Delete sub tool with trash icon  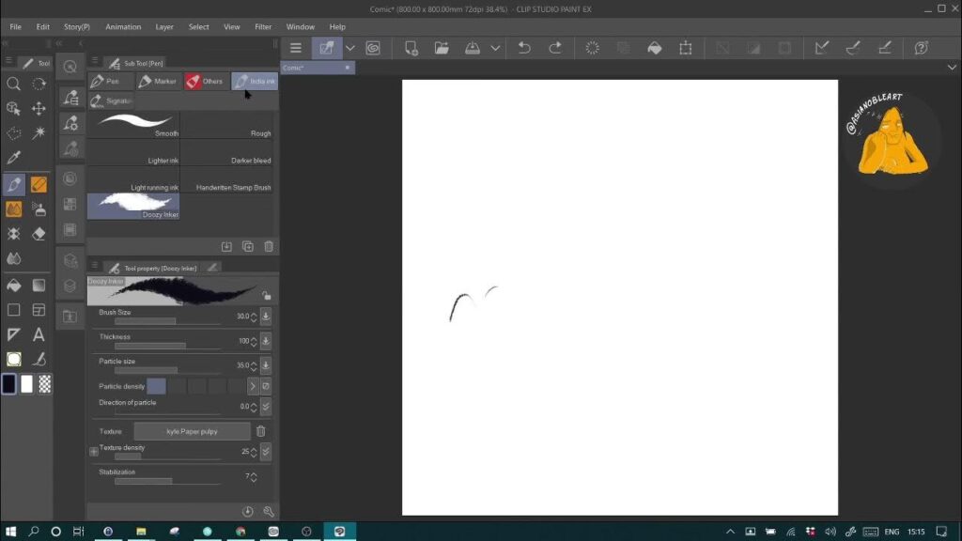click(269, 246)
